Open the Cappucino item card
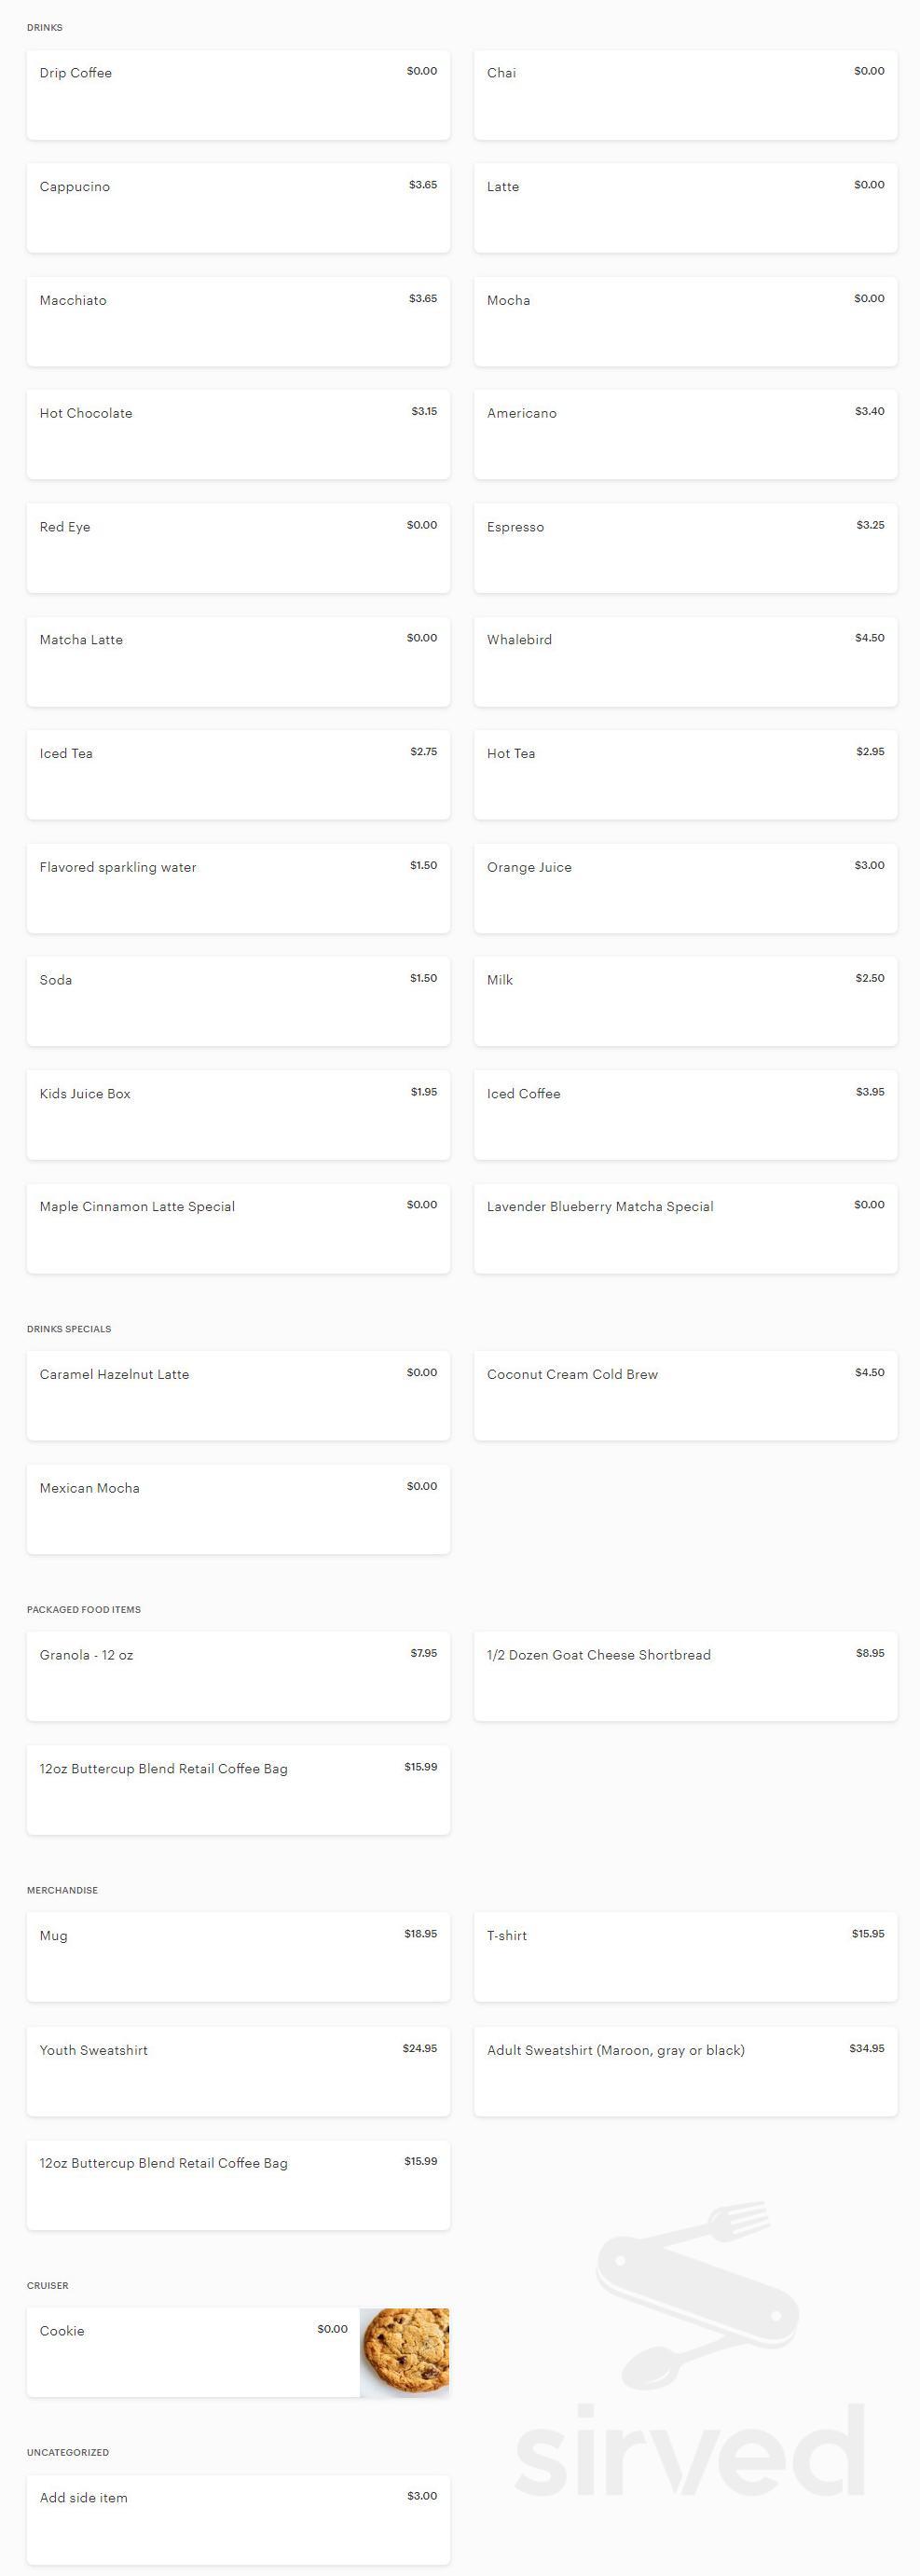This screenshot has width=920, height=2576. [x=238, y=208]
